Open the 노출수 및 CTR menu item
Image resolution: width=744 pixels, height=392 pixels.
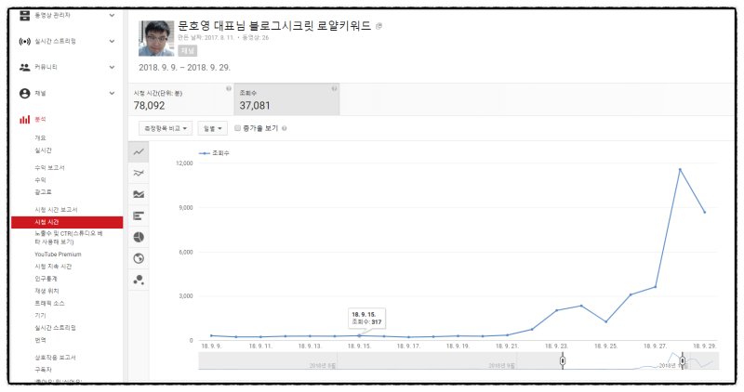click(x=68, y=238)
